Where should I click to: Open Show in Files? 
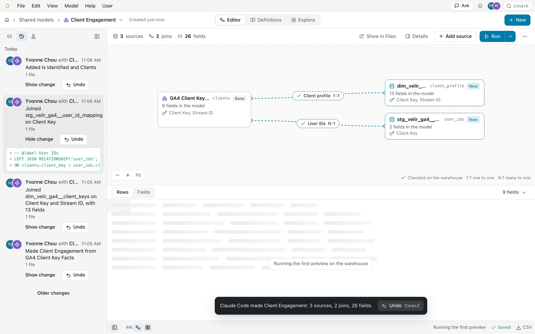pos(377,37)
